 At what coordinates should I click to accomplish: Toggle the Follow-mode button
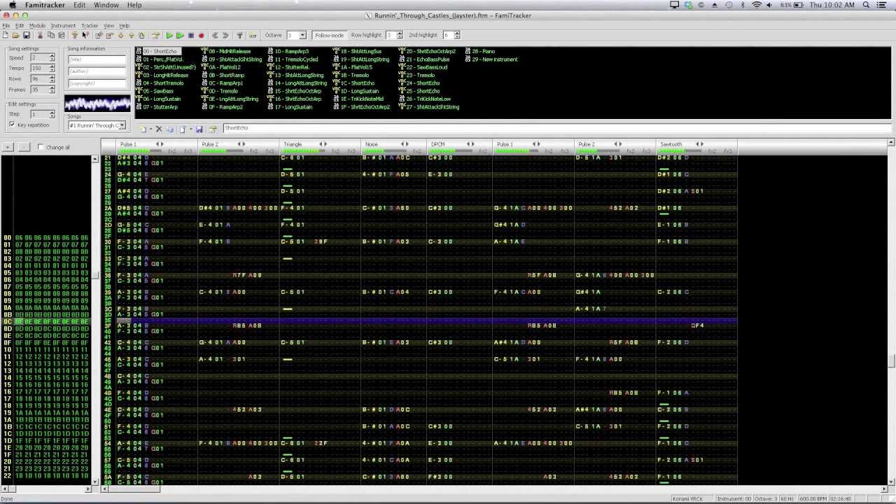point(329,35)
